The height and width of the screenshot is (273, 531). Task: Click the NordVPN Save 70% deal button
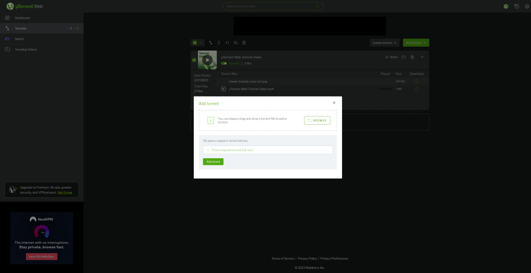41,256
